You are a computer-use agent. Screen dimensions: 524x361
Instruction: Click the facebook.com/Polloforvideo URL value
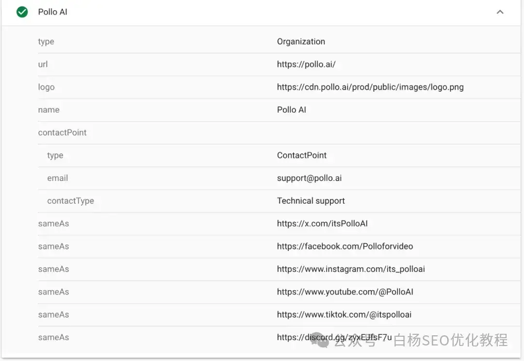pyautogui.click(x=345, y=246)
